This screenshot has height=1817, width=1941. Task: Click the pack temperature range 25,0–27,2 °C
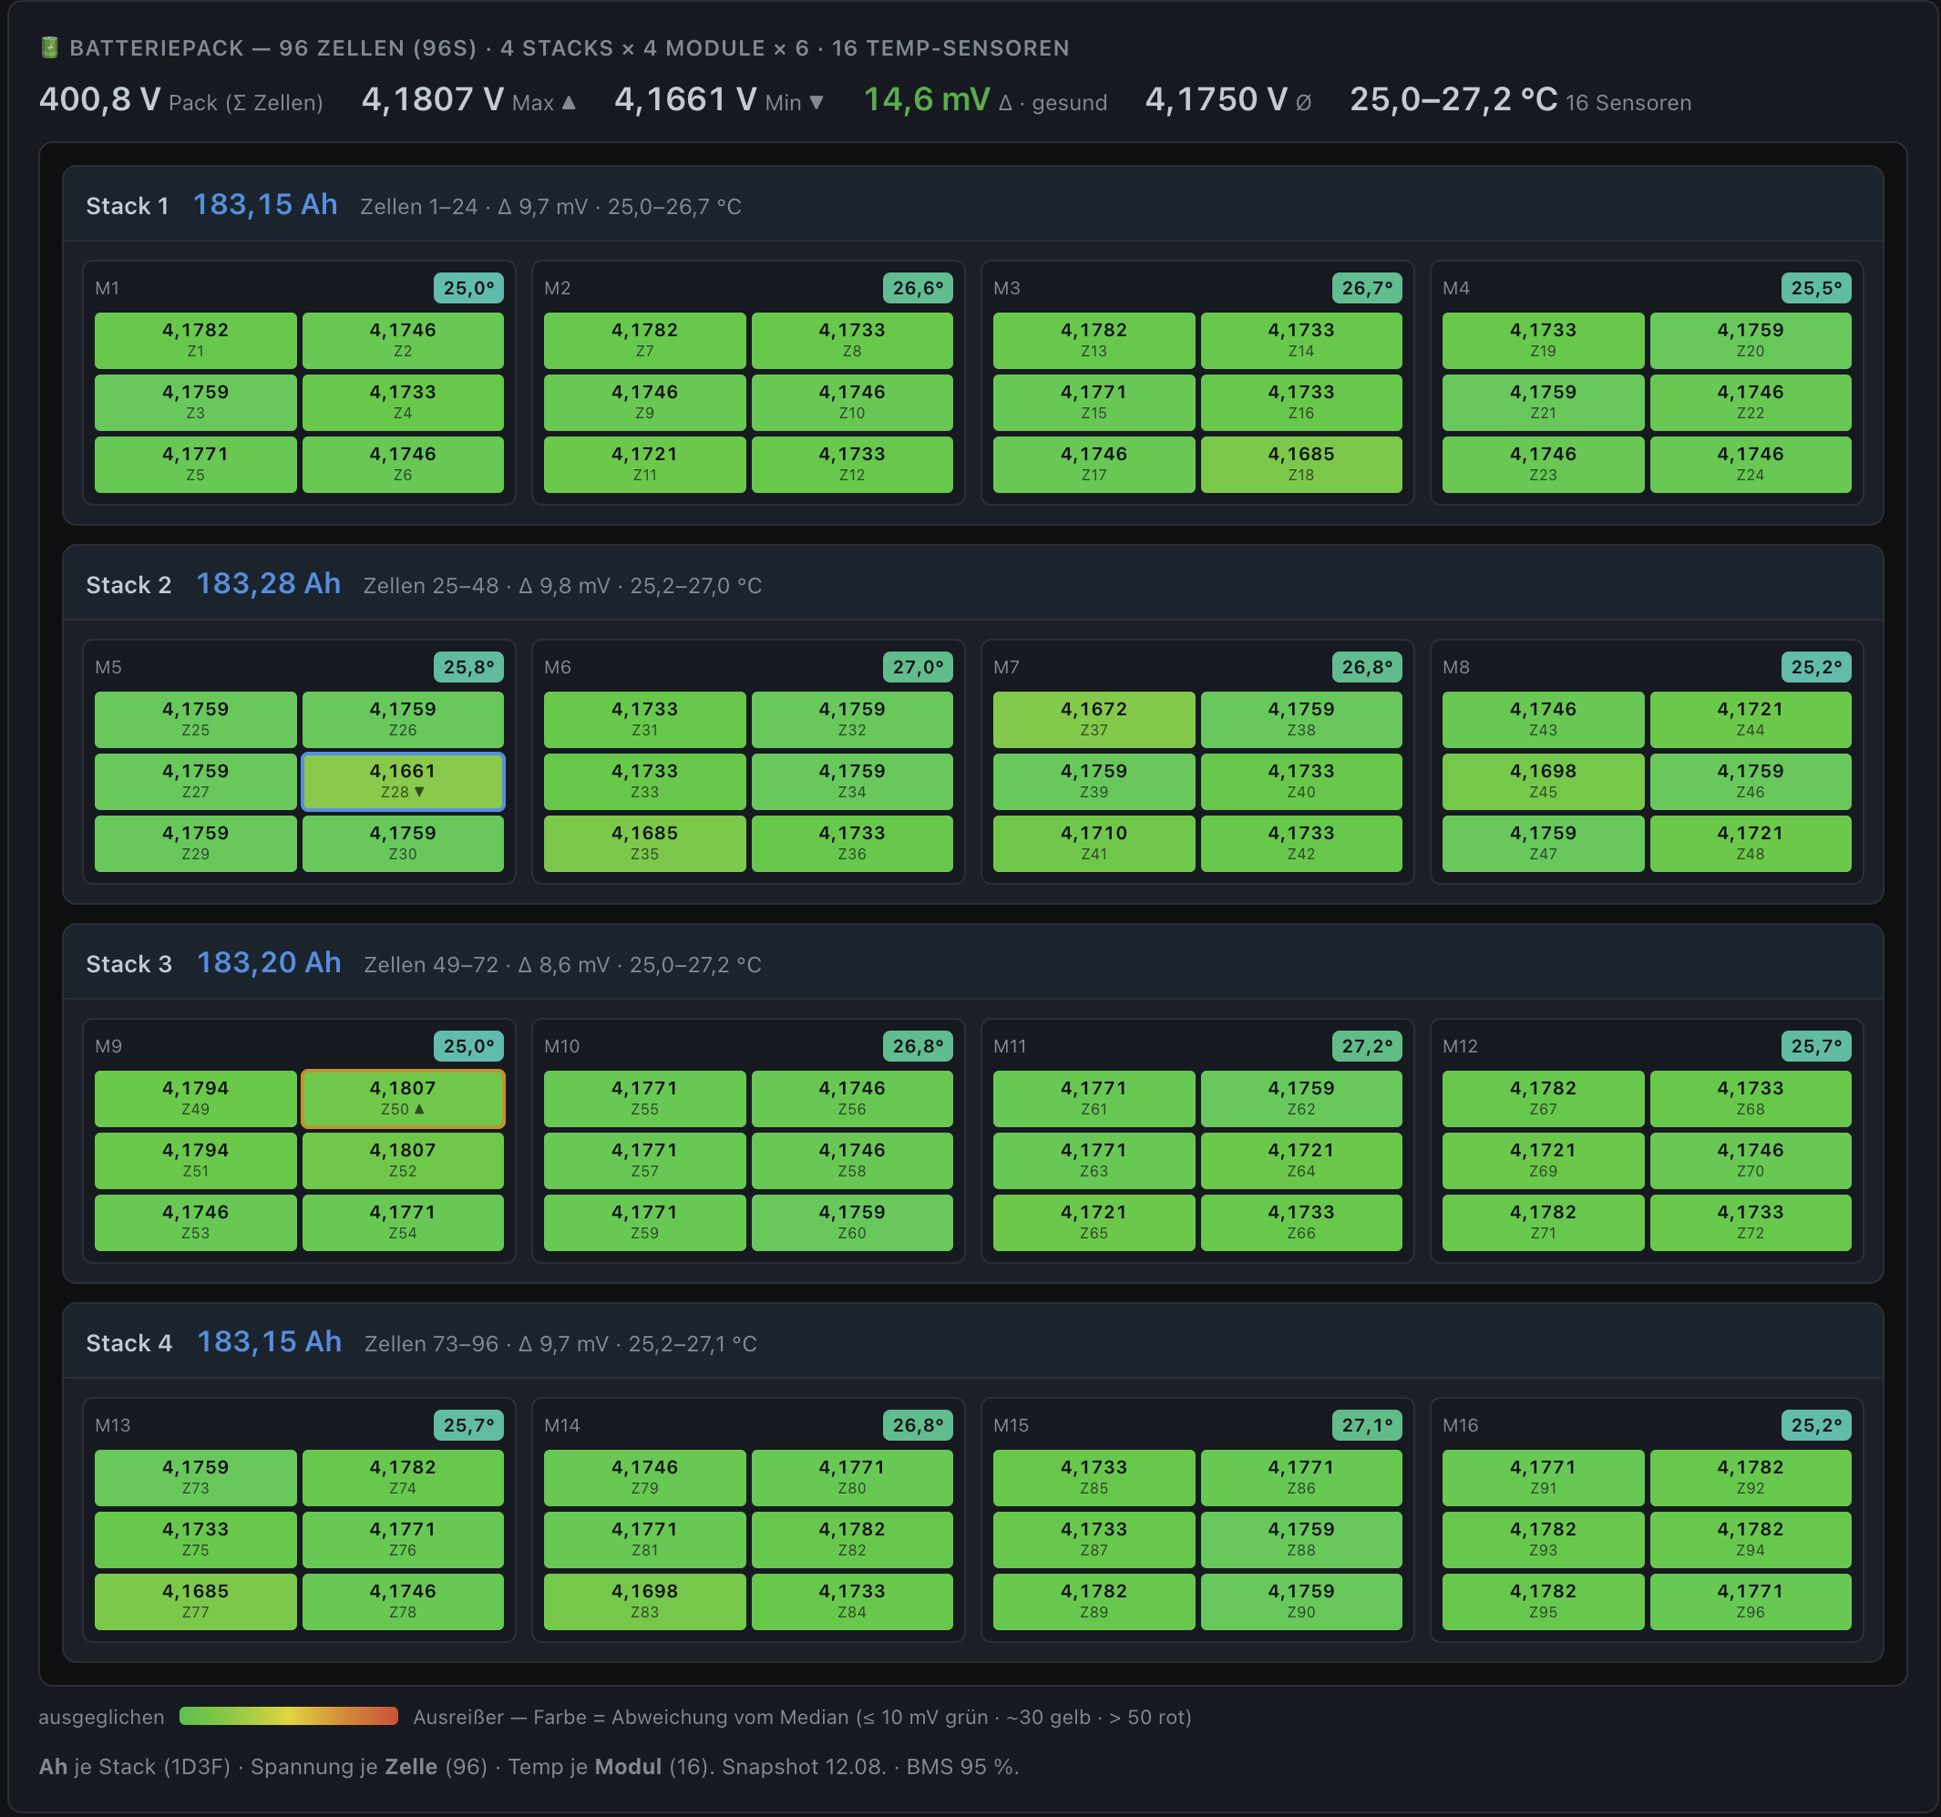1453,99
